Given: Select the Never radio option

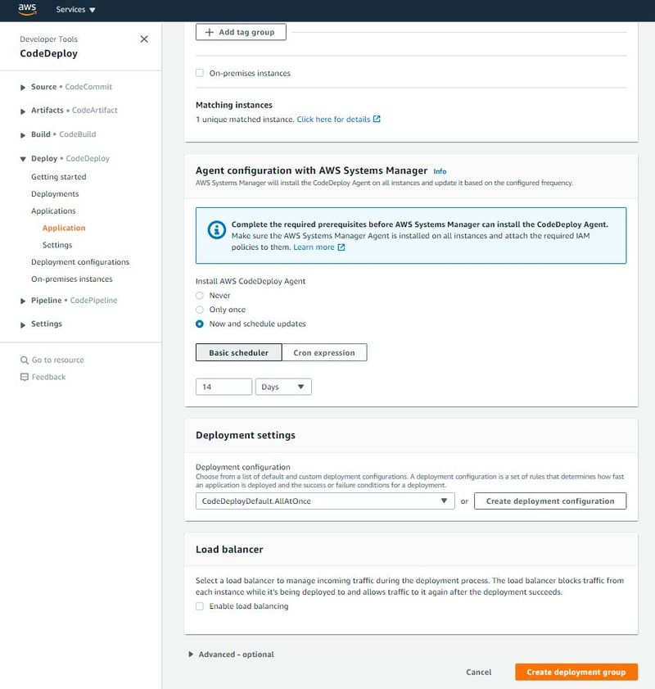Looking at the screenshot, I should pos(200,295).
